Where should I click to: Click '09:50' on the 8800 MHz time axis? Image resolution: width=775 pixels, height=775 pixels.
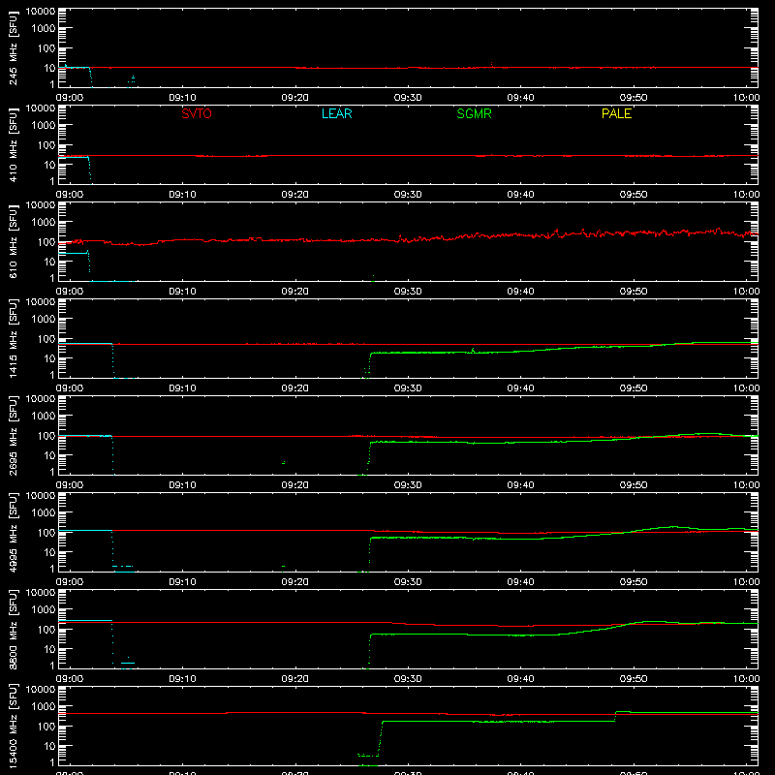(x=634, y=679)
